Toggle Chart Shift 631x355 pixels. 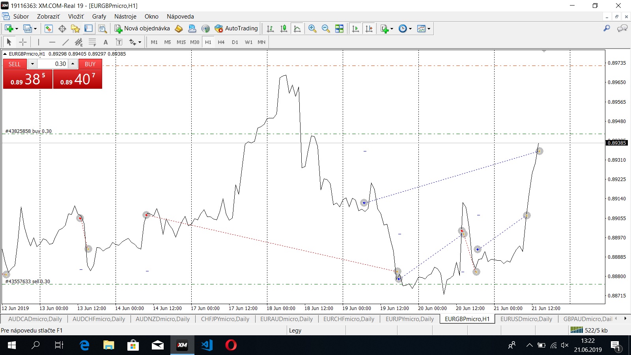tap(369, 28)
